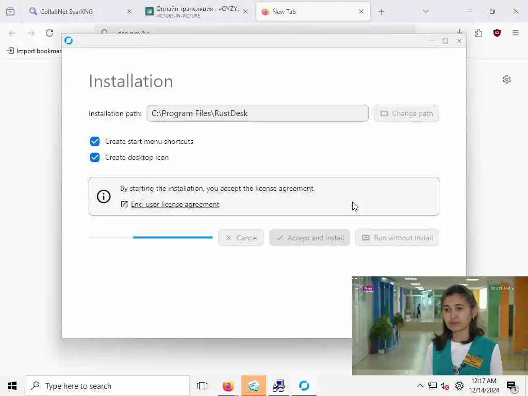The image size is (528, 396).
Task: Open Firefox View icon in the tab bar
Action: point(10,11)
